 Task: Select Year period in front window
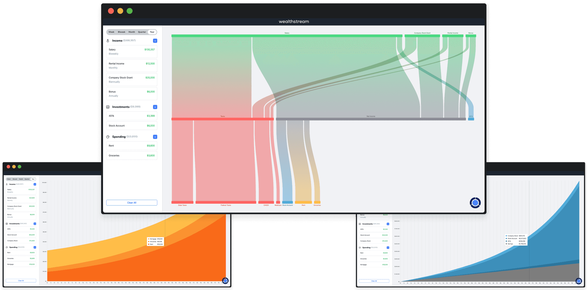click(x=152, y=32)
